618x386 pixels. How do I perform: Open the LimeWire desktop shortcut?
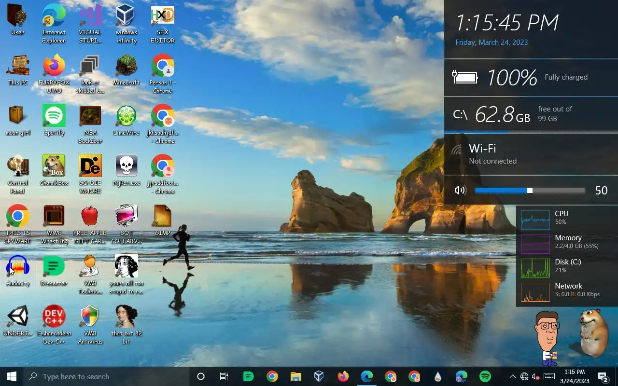126,120
